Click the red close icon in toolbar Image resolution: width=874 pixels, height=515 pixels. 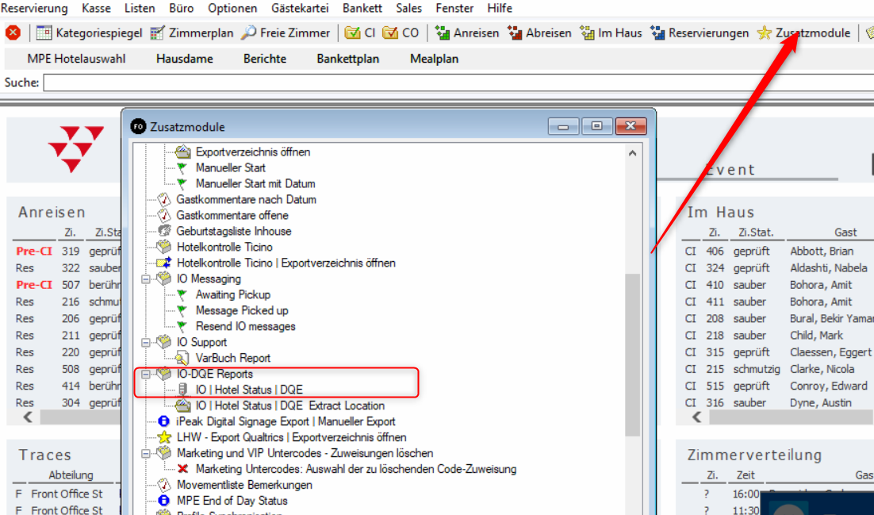point(13,33)
